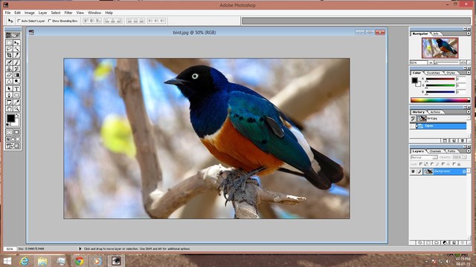
Task: Click the Navigator zoom in button
Action: pos(463,62)
